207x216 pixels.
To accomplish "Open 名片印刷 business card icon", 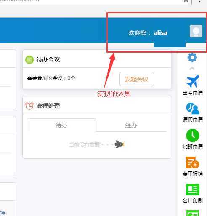I will click(193, 189).
